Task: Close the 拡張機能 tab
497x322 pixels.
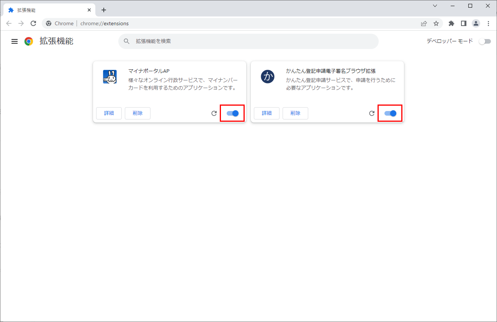Action: (x=89, y=10)
